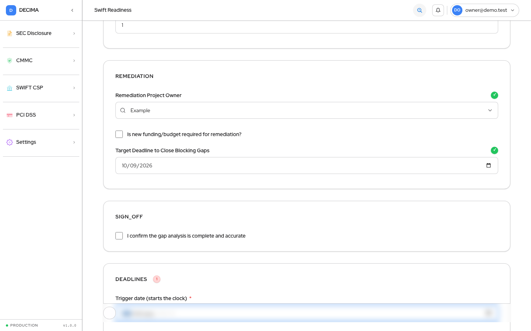Image resolution: width=531 pixels, height=331 pixels.
Task: Open CMMC section
Action: pyautogui.click(x=41, y=61)
